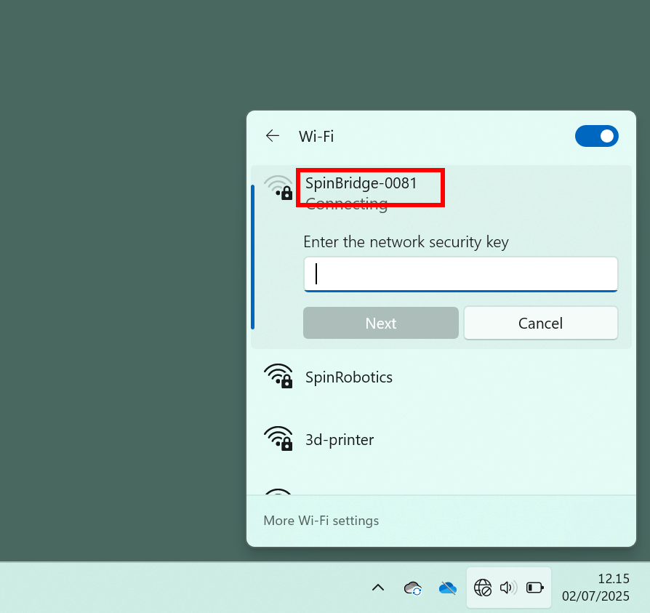Choose the 3d-printer Wi-Fi network
Screen dimensions: 650x613
coord(441,439)
